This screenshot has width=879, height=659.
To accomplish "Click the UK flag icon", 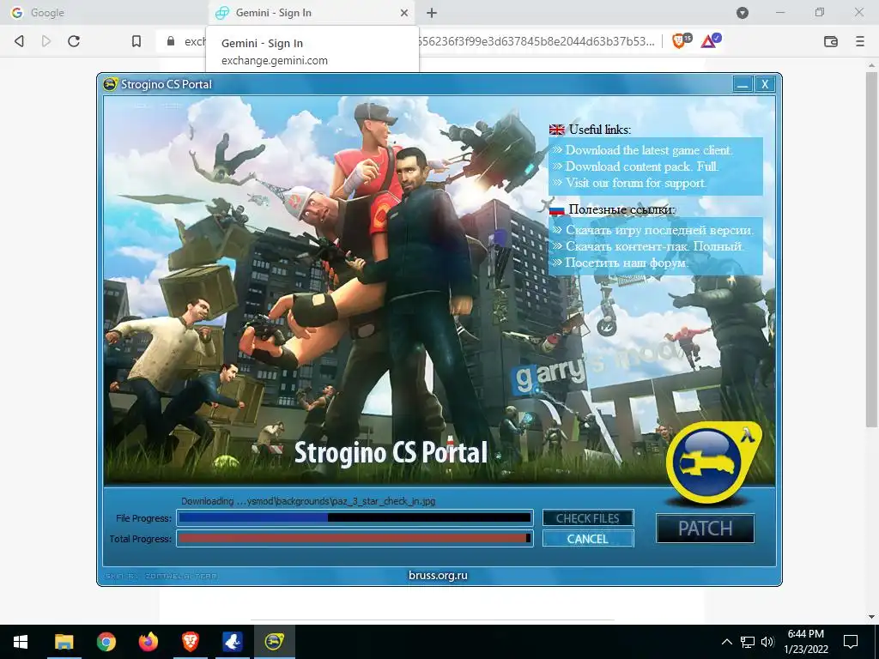I will click(x=556, y=130).
